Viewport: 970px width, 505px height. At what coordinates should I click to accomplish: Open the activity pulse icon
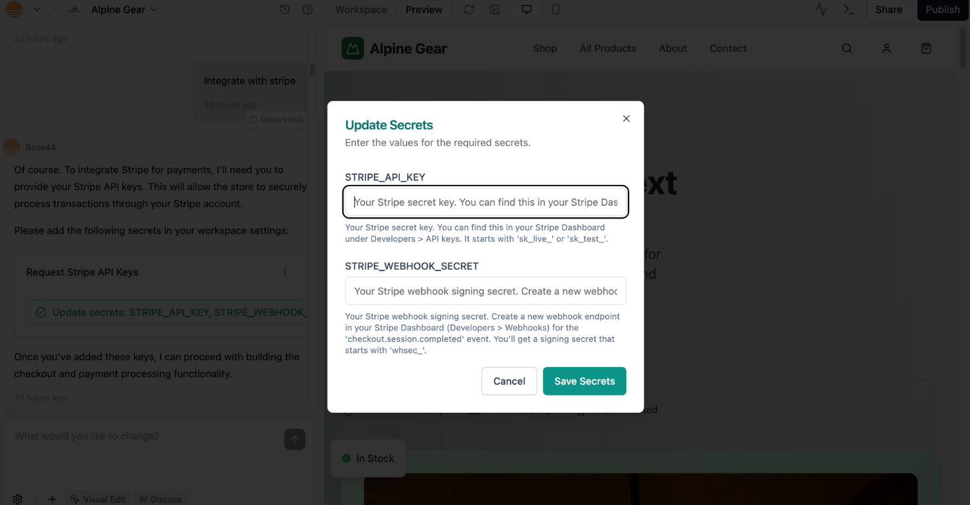click(x=821, y=10)
